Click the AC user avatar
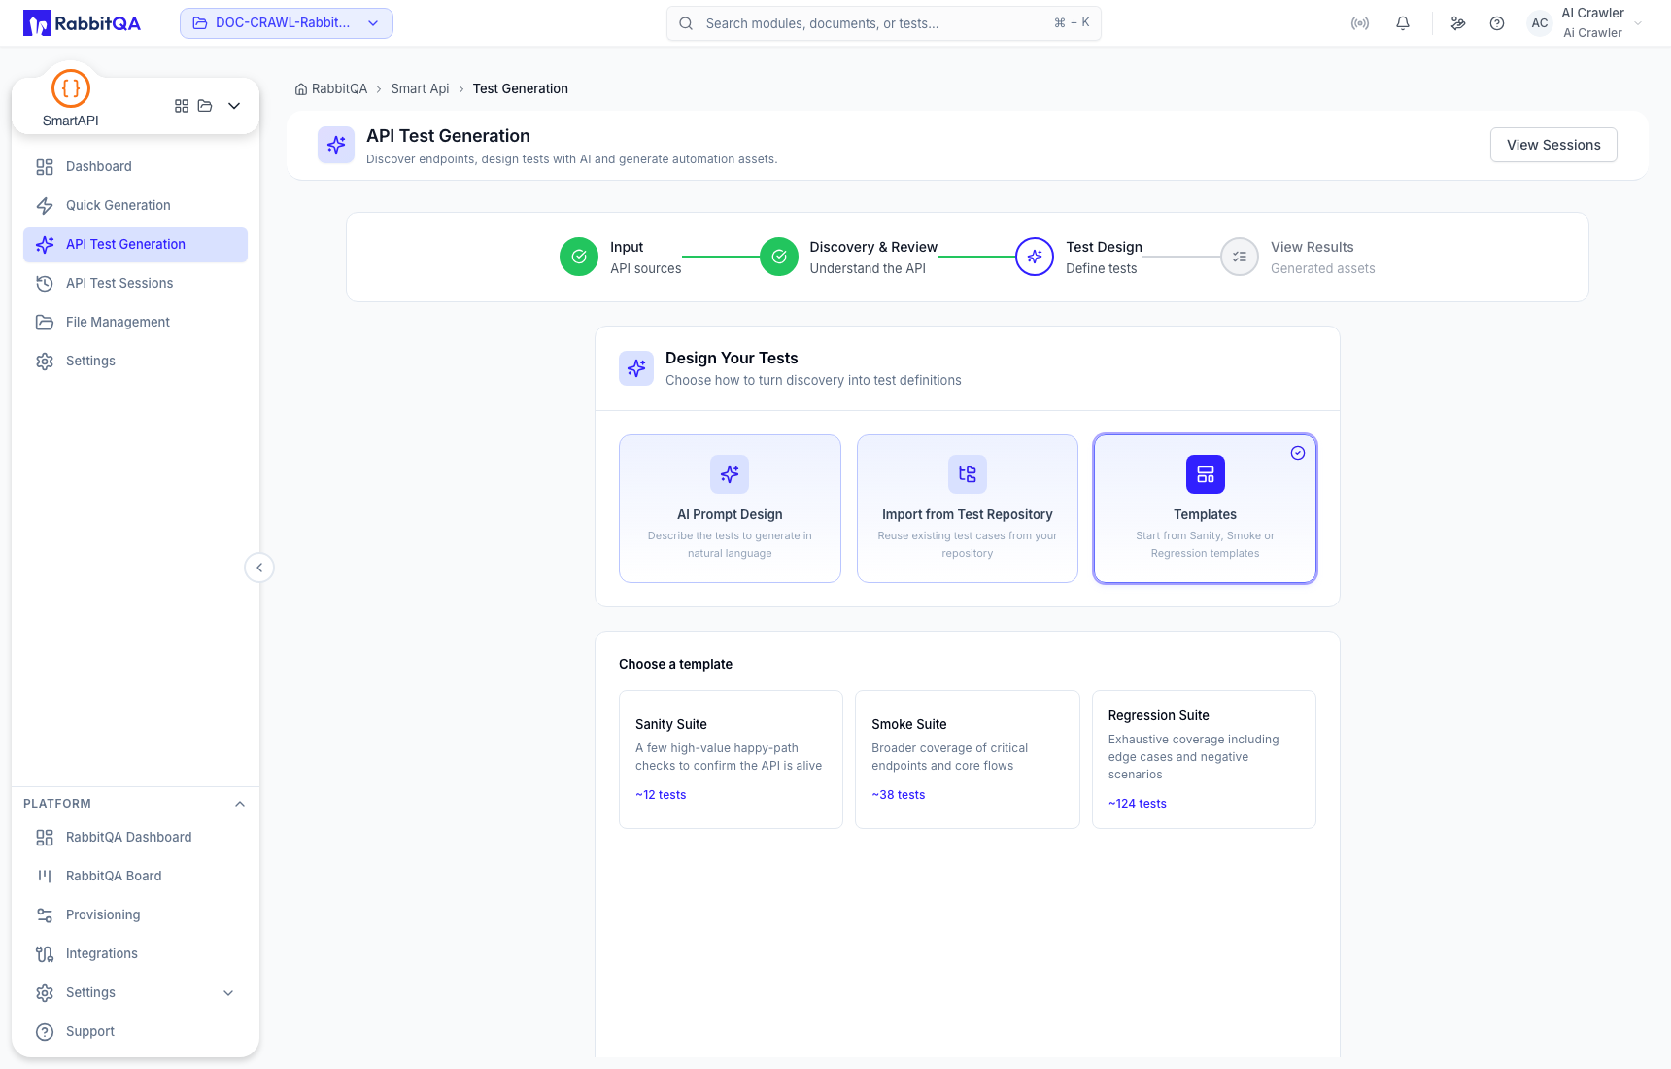This screenshot has width=1671, height=1069. pos(1540,23)
